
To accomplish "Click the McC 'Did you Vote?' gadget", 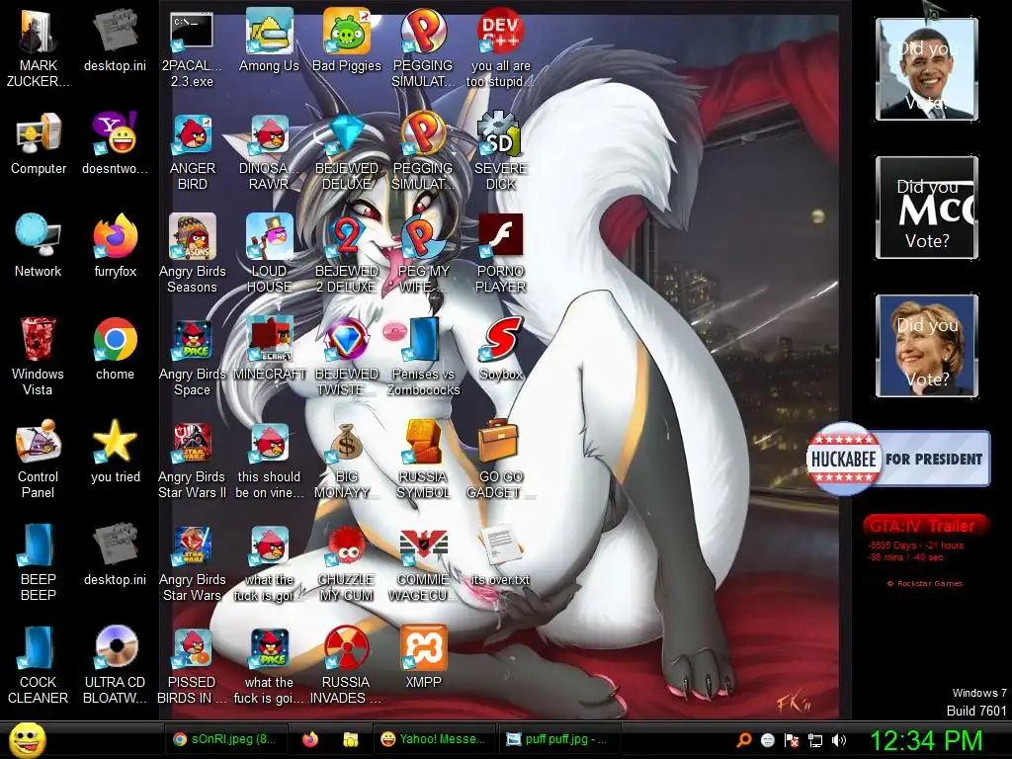I will [927, 208].
